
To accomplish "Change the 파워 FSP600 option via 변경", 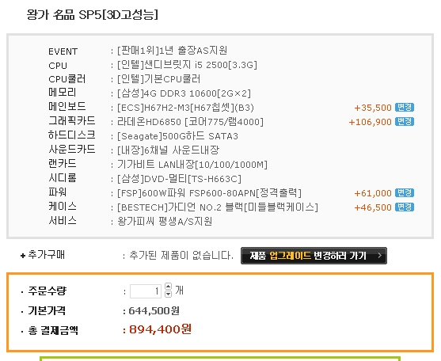I will pyautogui.click(x=404, y=193).
